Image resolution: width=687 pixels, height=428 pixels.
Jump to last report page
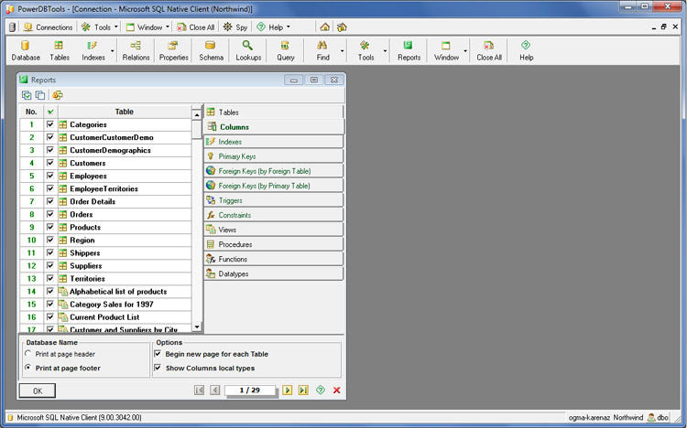pyautogui.click(x=303, y=391)
